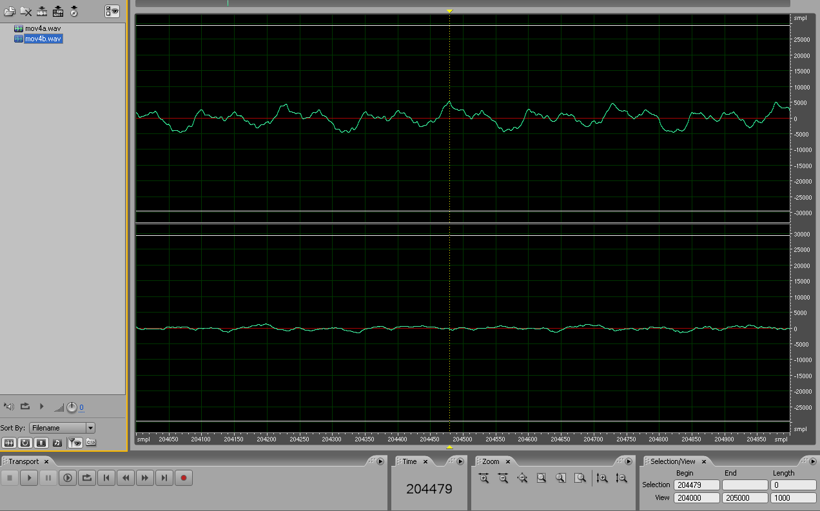Click the Transport Rewind button
The width and height of the screenshot is (820, 511).
(x=126, y=477)
